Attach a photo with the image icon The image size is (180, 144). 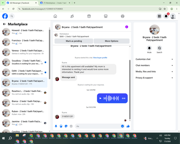61,126
